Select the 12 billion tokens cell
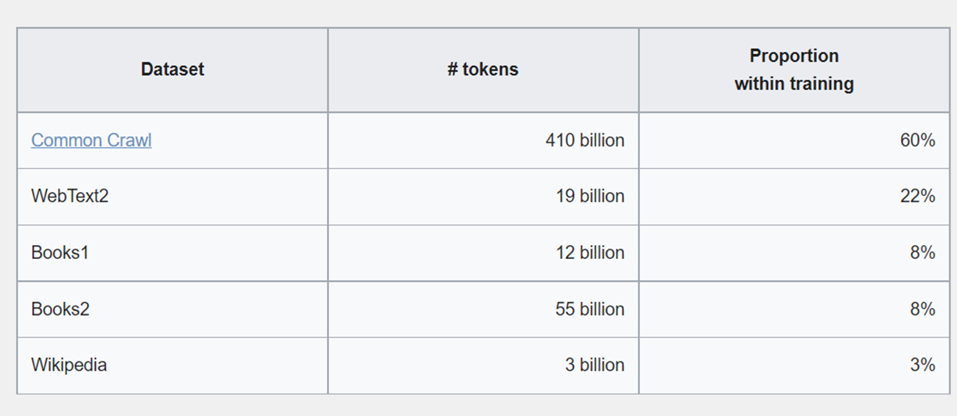957x416 pixels. click(483, 253)
